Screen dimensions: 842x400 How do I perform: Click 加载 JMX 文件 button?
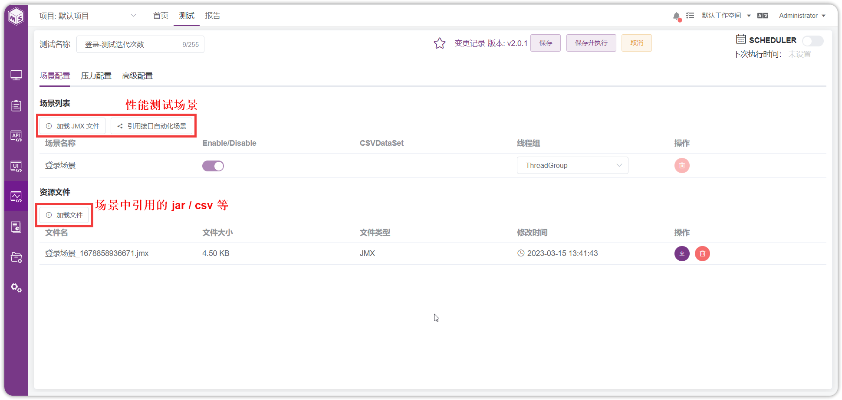pyautogui.click(x=72, y=126)
